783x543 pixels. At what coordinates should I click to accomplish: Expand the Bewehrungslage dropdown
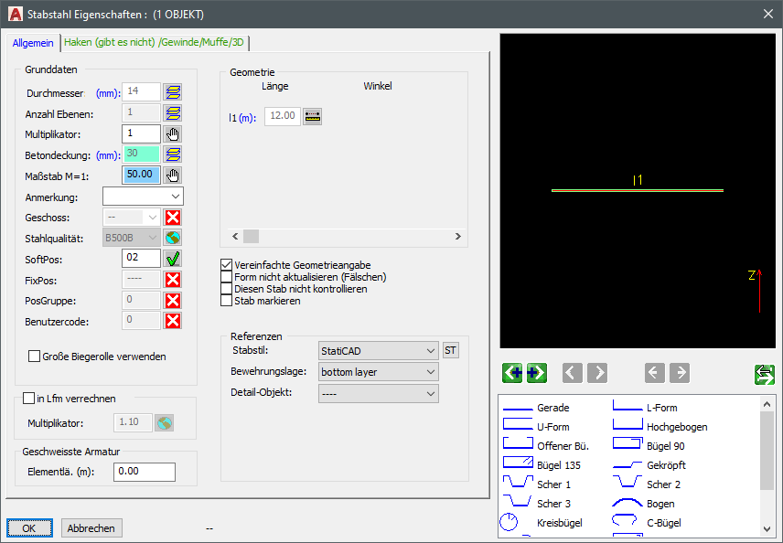click(x=379, y=372)
